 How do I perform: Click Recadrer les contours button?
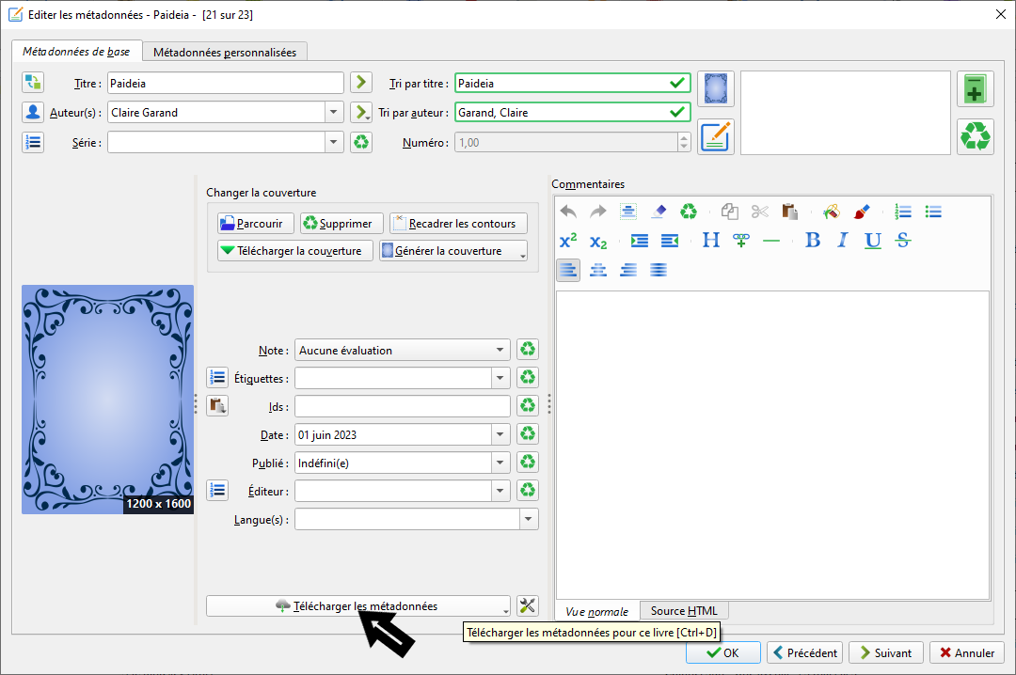(458, 224)
